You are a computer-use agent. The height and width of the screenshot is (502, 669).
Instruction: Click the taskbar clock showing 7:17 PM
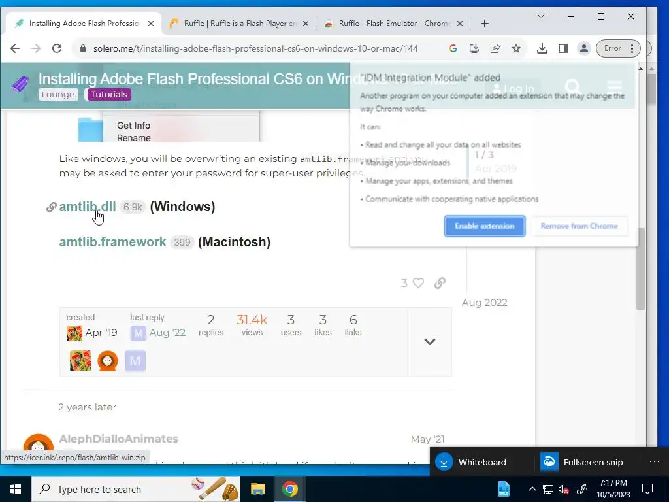613,489
